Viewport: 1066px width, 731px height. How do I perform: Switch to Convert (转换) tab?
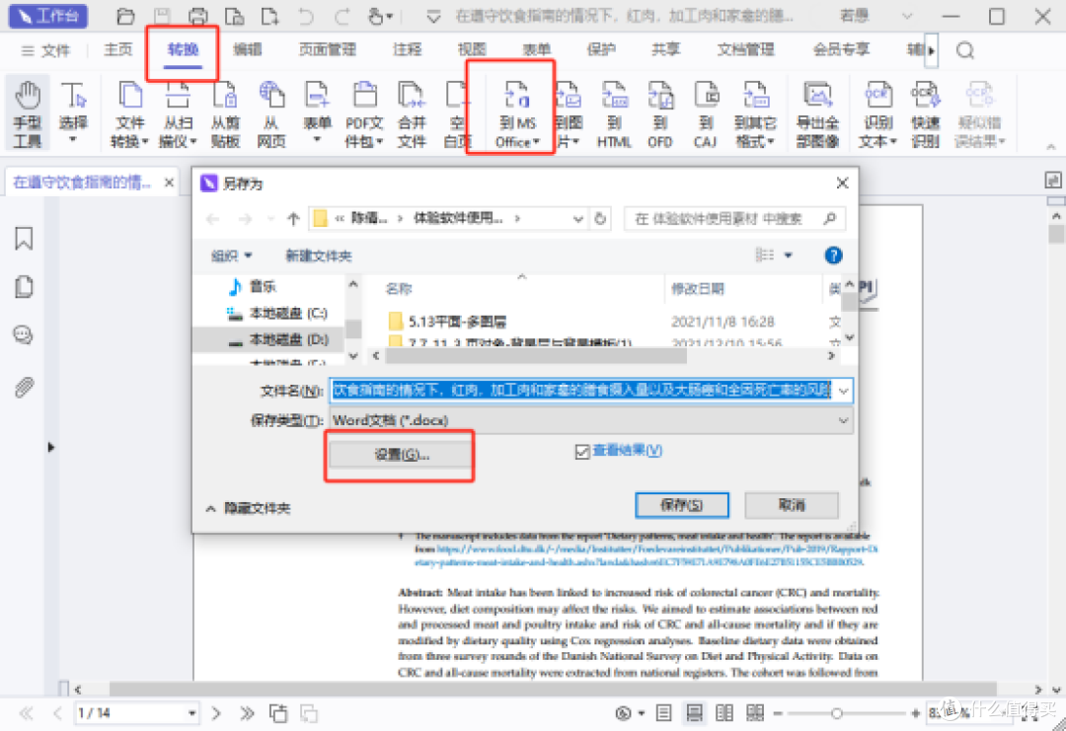click(183, 49)
